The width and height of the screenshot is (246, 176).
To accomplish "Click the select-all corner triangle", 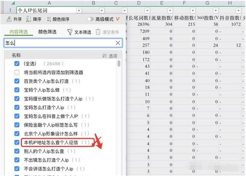I will 13,3.
